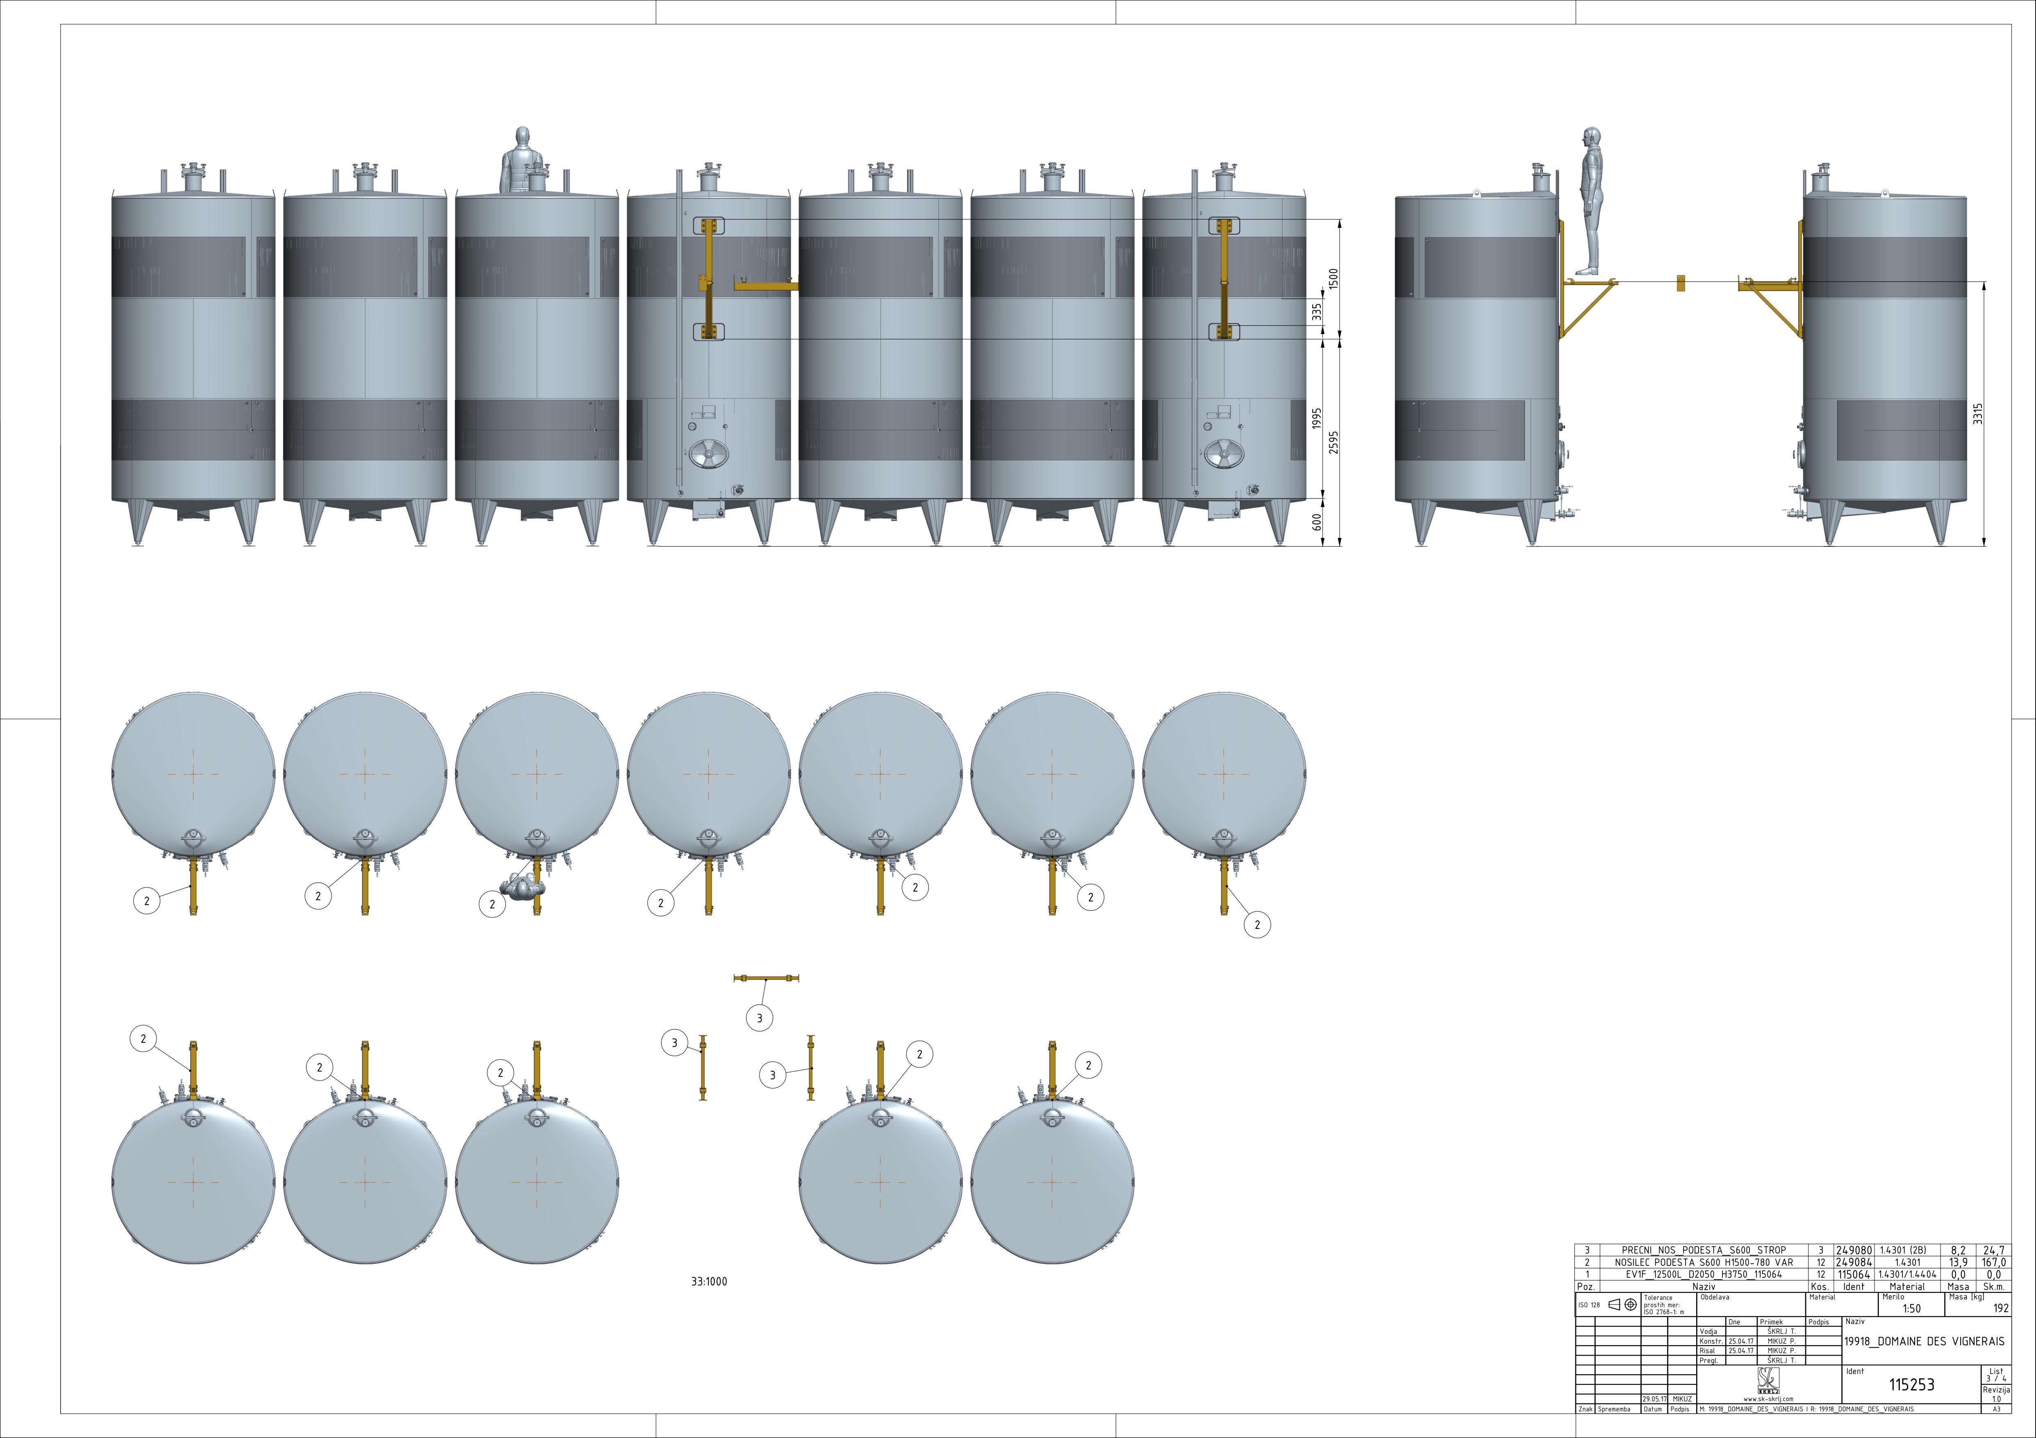Click the Vodja row label
The image size is (2036, 1438).
coord(1709,1331)
